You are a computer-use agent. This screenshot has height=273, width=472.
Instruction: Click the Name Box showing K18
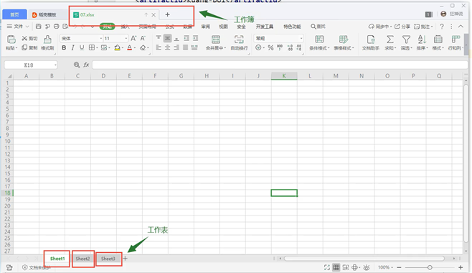tap(30, 65)
